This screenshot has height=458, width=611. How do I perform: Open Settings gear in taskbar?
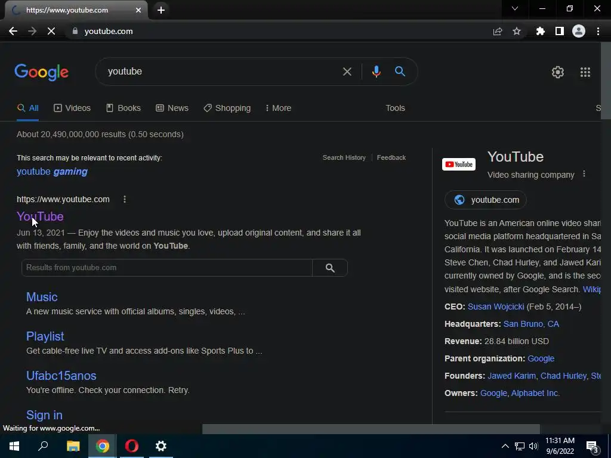pos(161,446)
